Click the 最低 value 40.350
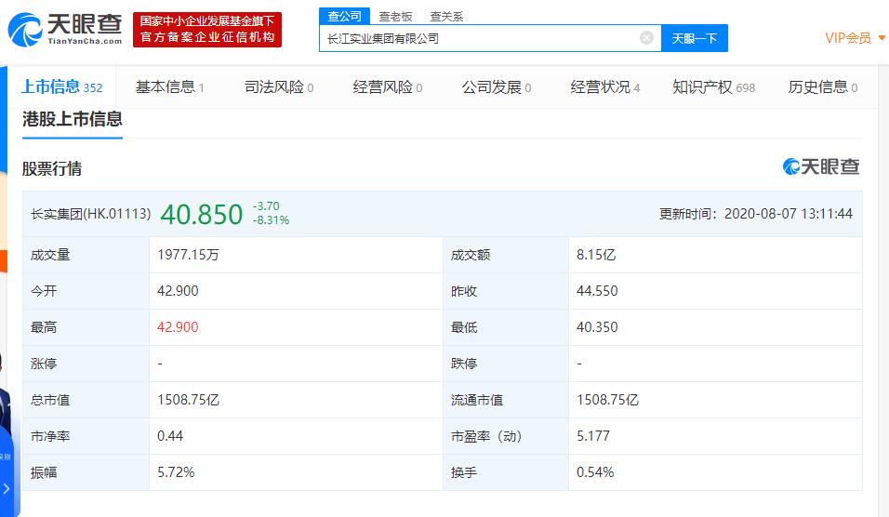This screenshot has height=517, width=889. coord(597,327)
